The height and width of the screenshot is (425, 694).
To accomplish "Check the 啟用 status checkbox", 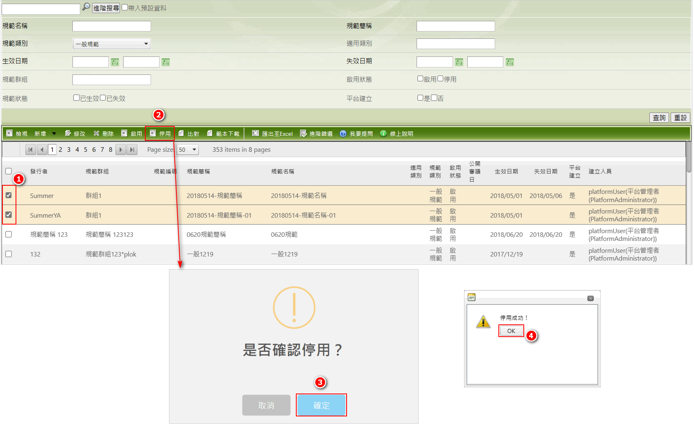I will 420,79.
